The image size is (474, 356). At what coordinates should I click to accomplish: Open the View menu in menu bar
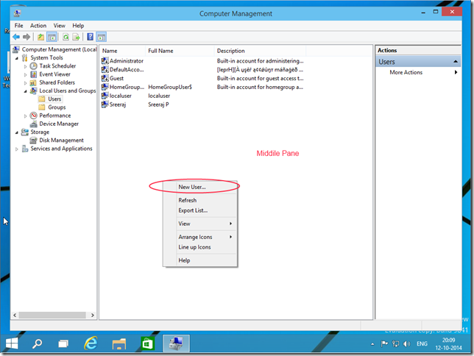tap(59, 26)
